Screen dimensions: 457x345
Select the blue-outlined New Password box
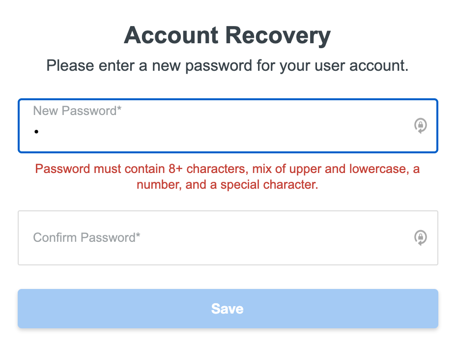(x=228, y=126)
